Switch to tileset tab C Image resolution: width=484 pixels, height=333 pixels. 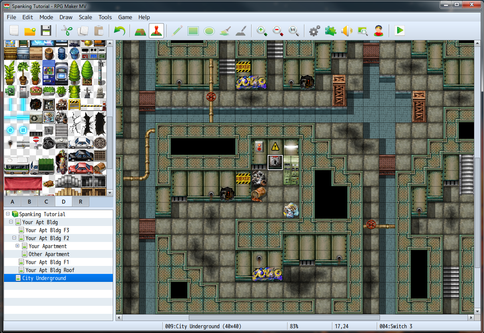[46, 202]
